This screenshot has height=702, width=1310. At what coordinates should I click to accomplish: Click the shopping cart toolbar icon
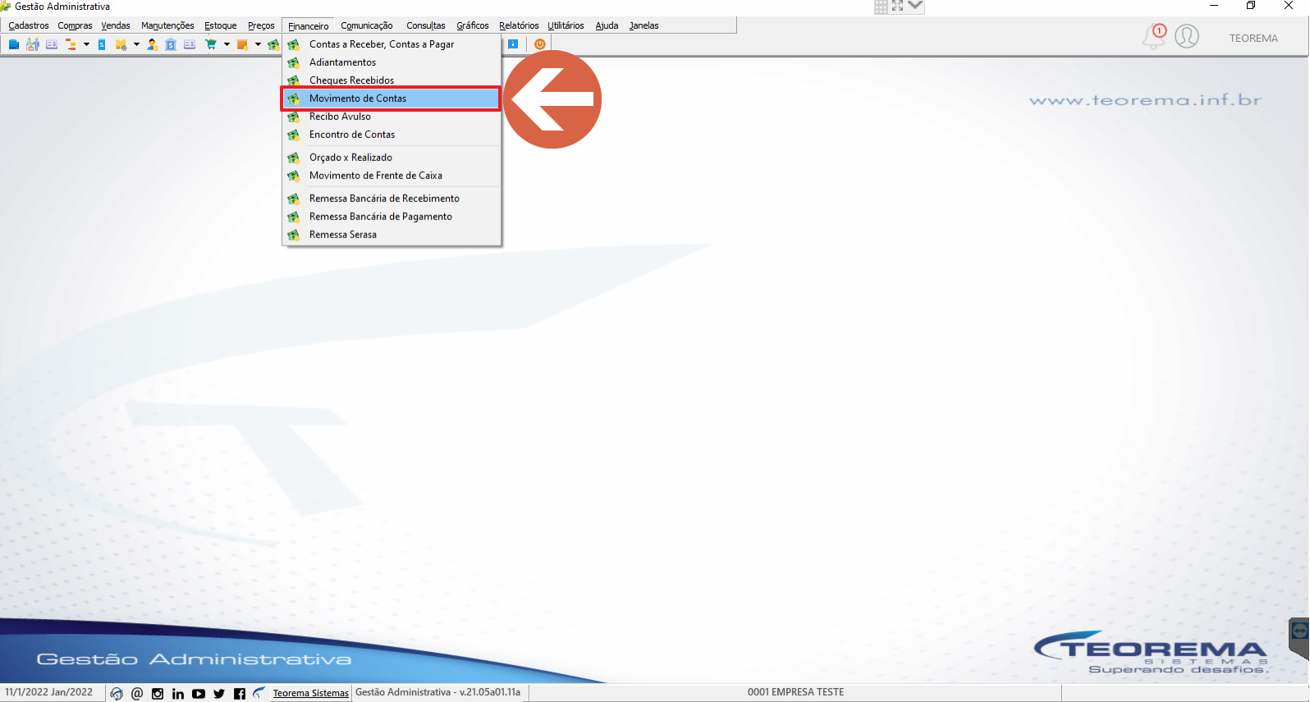pyautogui.click(x=211, y=44)
